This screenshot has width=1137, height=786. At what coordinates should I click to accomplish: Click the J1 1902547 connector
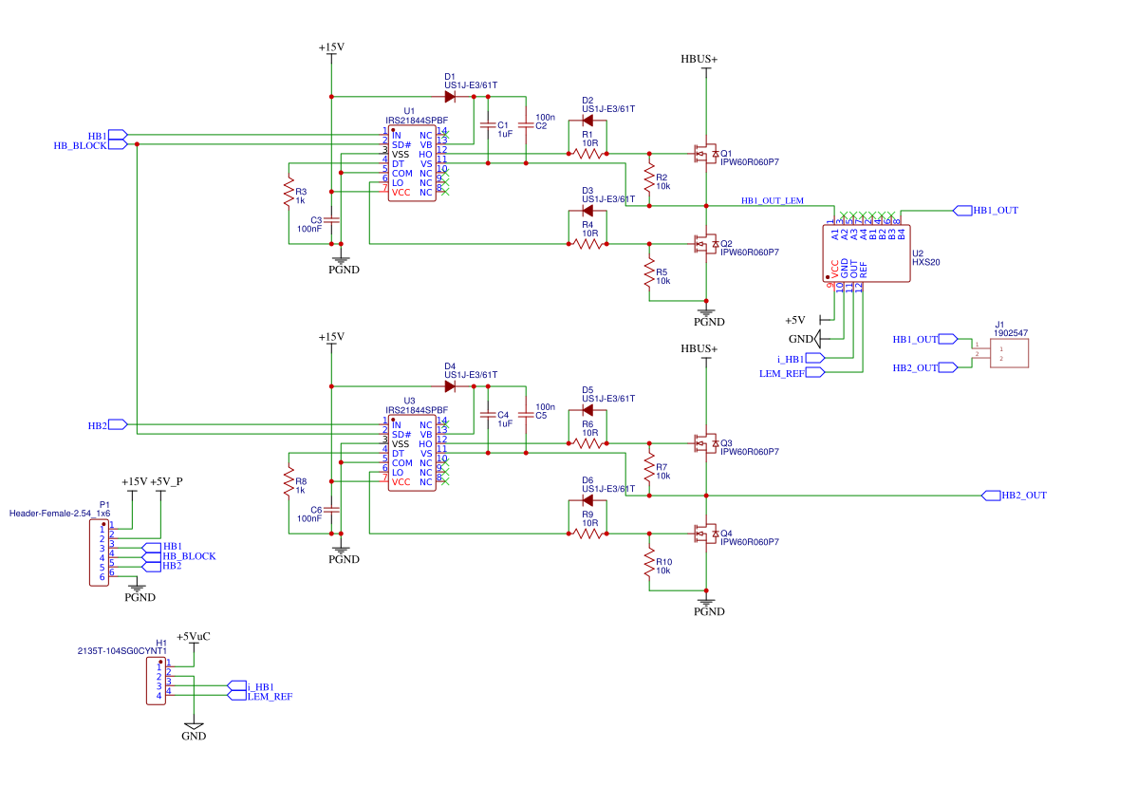point(1010,353)
